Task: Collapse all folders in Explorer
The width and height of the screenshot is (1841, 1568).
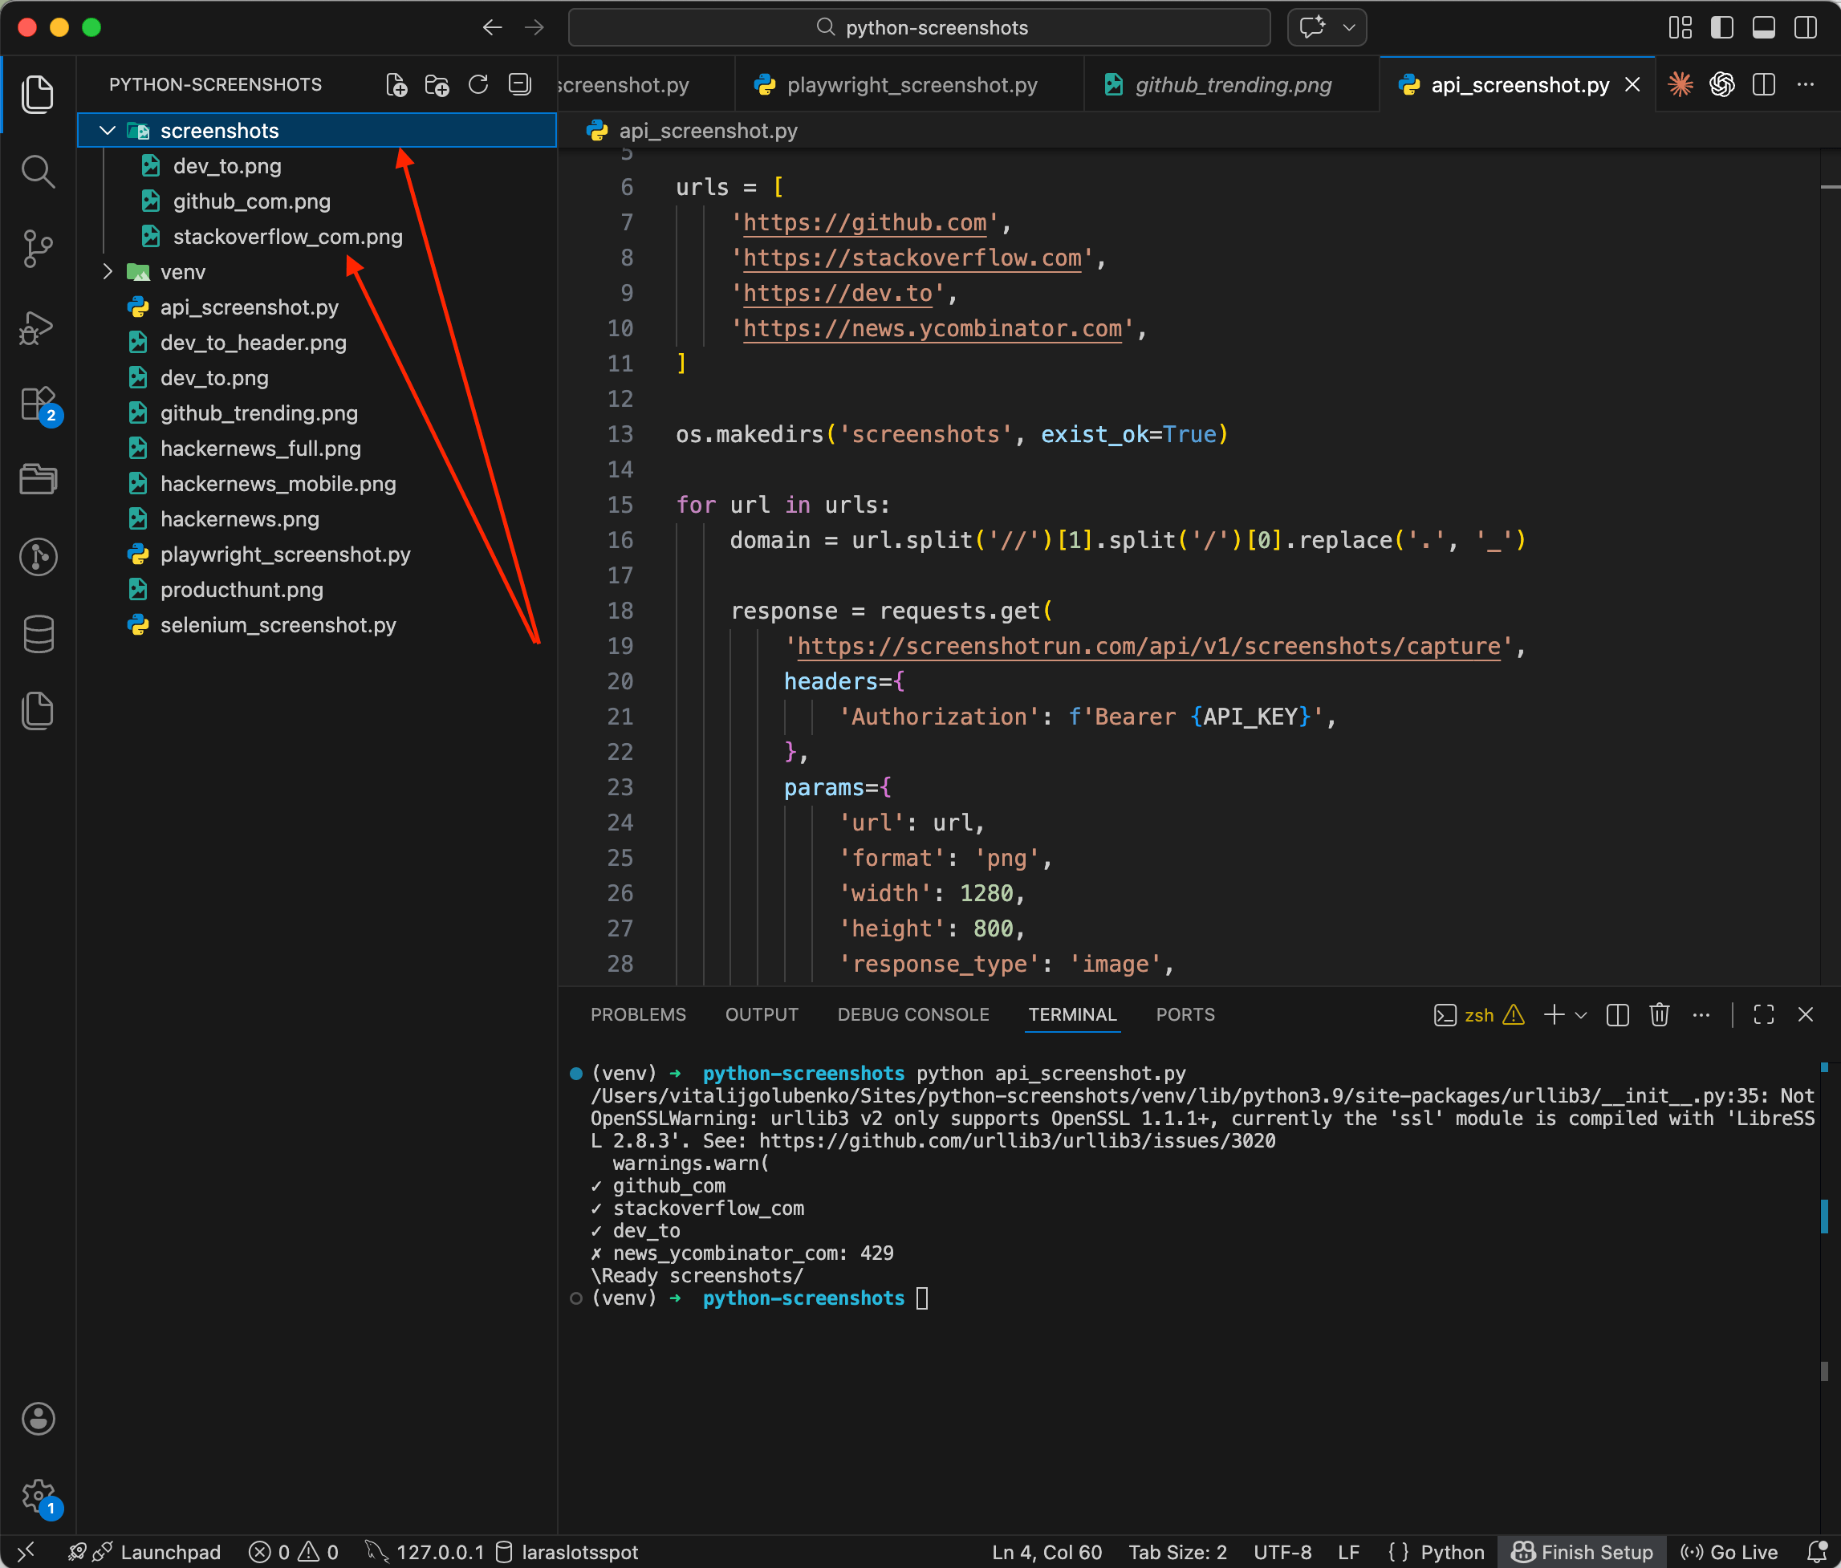Action: [x=519, y=84]
